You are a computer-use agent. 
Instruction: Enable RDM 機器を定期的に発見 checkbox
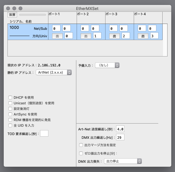click(x=10, y=120)
